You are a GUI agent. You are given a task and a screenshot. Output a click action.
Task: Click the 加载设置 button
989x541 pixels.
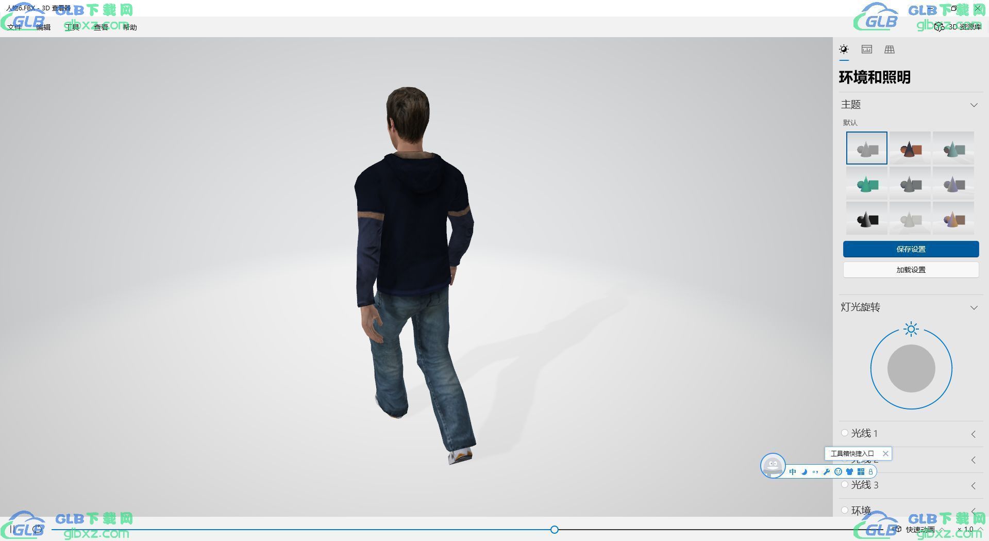tap(911, 270)
